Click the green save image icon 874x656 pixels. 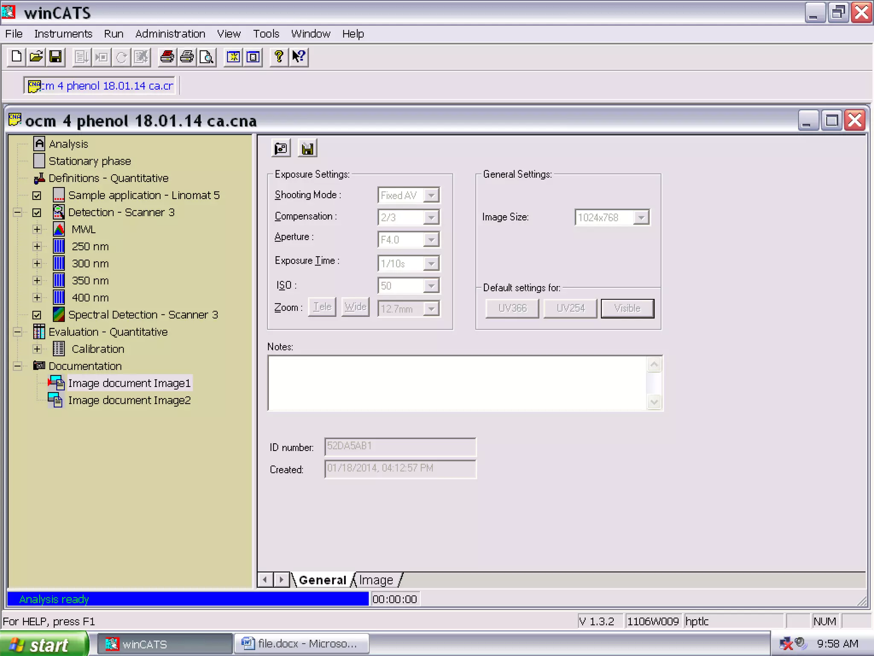point(307,149)
